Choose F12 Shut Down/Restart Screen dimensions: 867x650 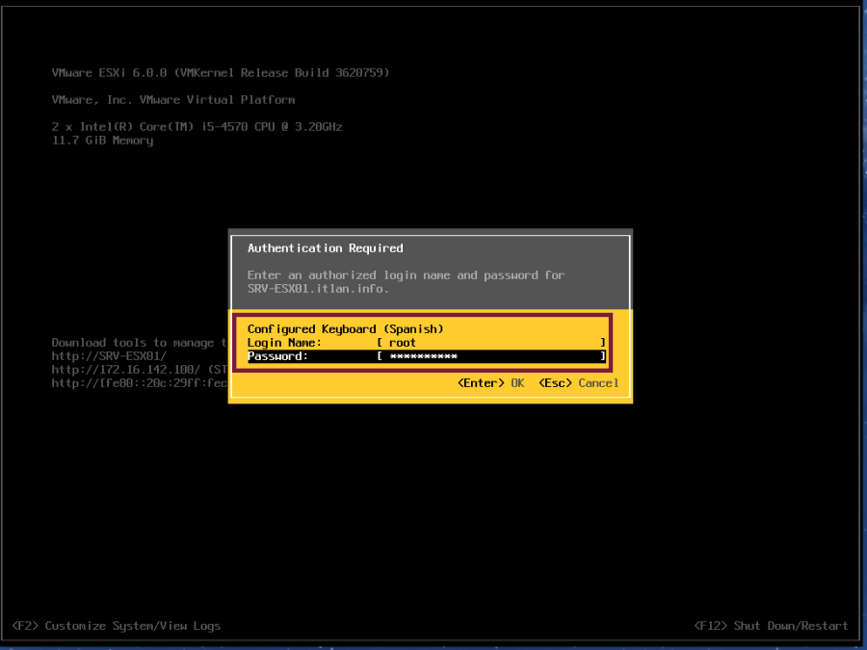(771, 626)
